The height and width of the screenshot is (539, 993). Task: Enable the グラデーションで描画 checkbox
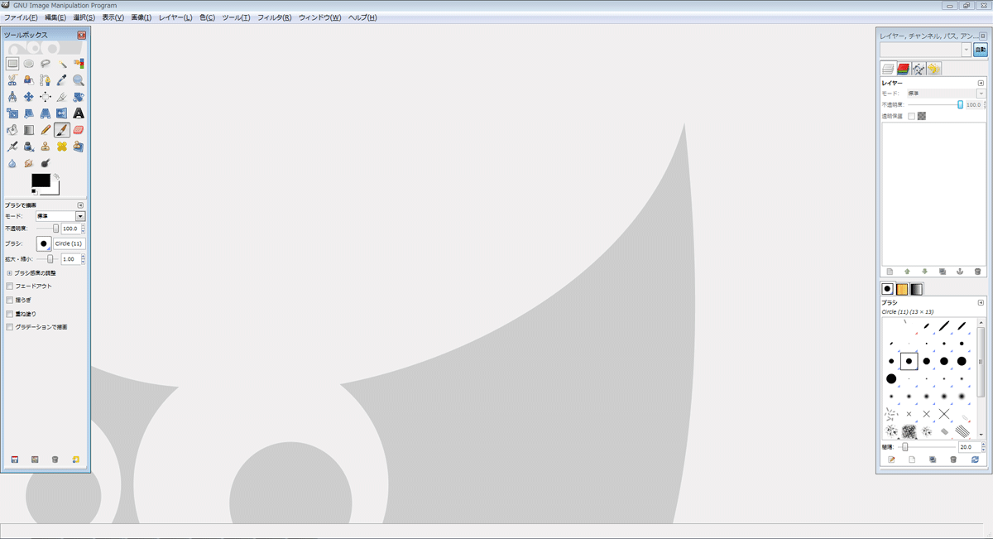[10, 327]
